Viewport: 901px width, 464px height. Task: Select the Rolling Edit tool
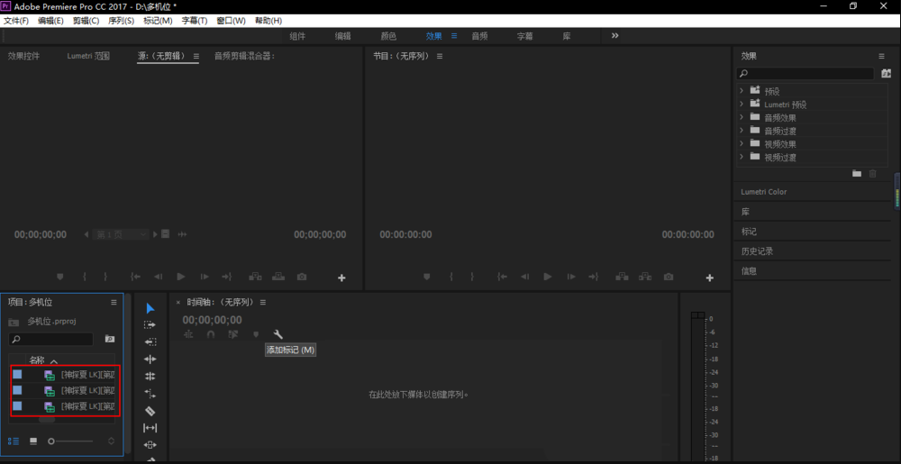pos(150,377)
